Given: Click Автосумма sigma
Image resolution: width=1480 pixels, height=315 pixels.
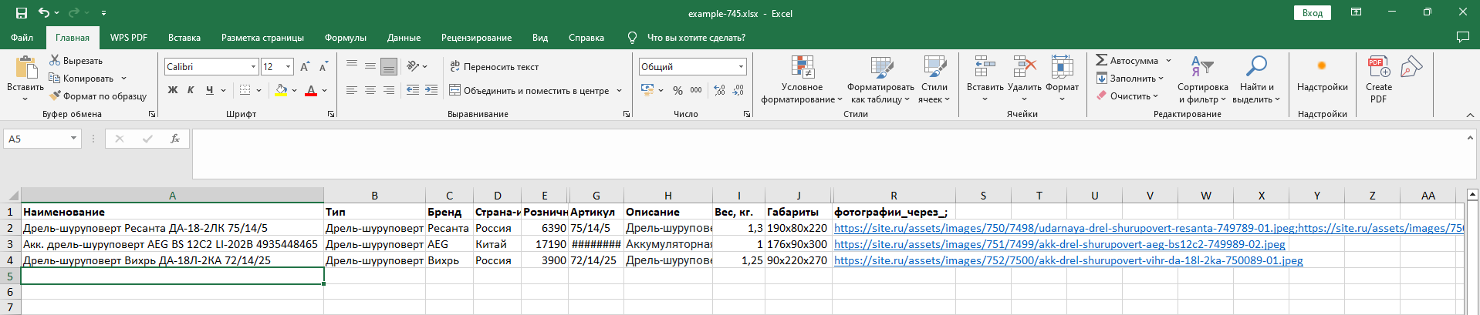Looking at the screenshot, I should point(1127,60).
